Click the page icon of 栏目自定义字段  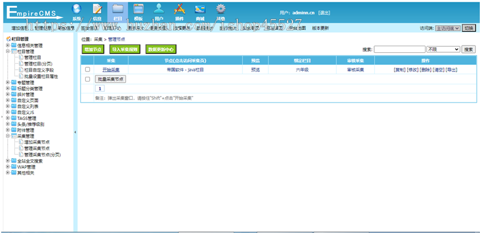click(21, 70)
